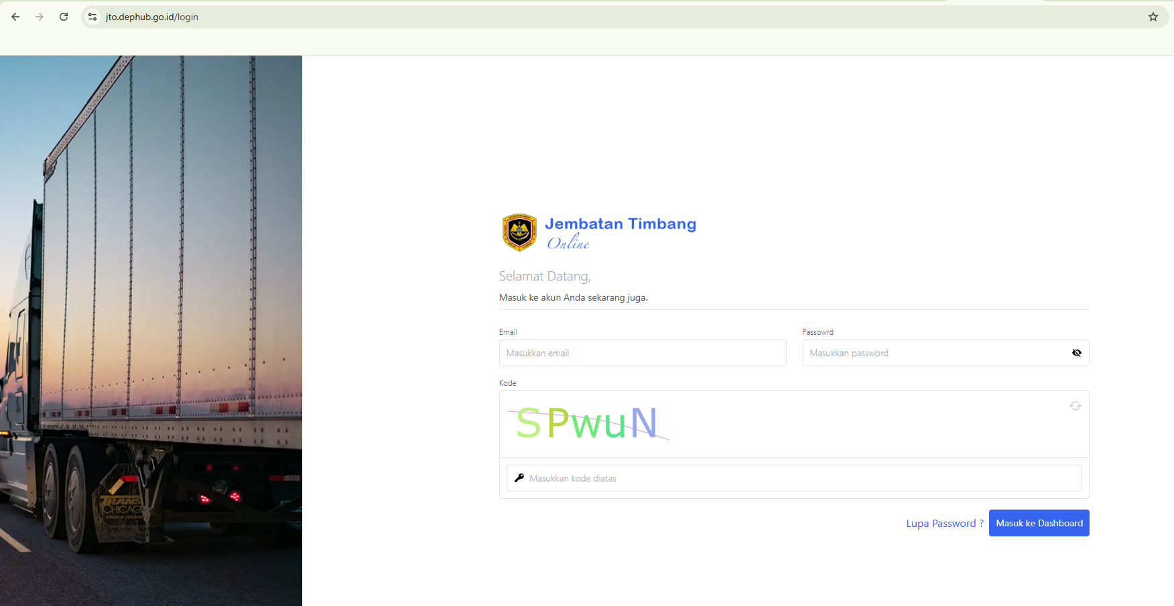
Task: Click the Passowrd field label
Action: [x=818, y=332]
